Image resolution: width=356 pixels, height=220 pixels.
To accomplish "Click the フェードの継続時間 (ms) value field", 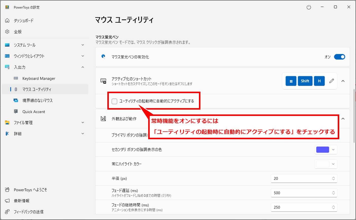I will pos(304,207).
